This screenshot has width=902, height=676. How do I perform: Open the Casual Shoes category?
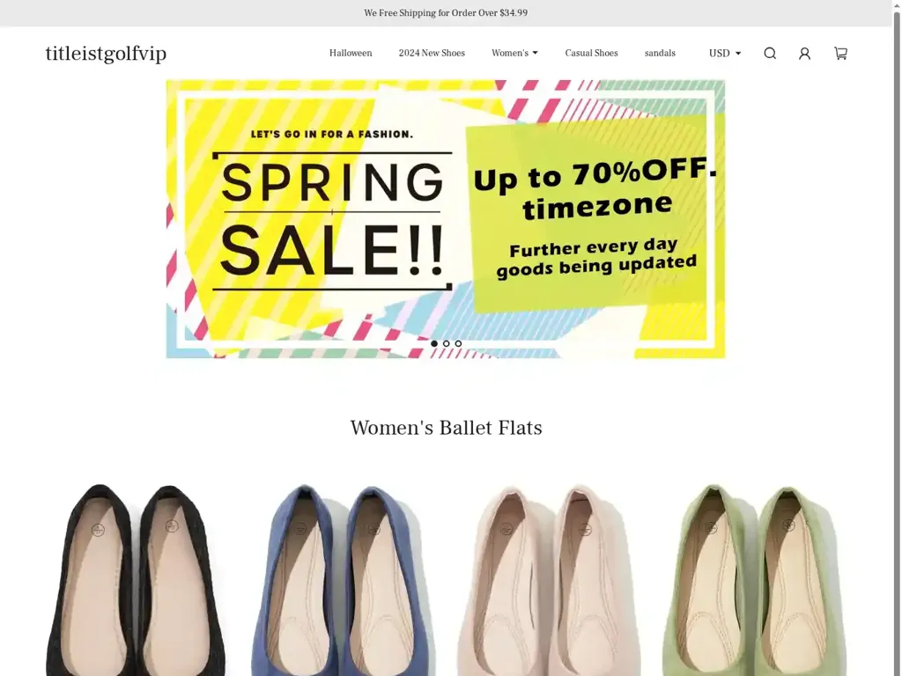(x=591, y=53)
